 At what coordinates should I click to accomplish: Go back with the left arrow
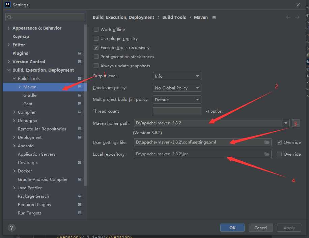point(288,17)
